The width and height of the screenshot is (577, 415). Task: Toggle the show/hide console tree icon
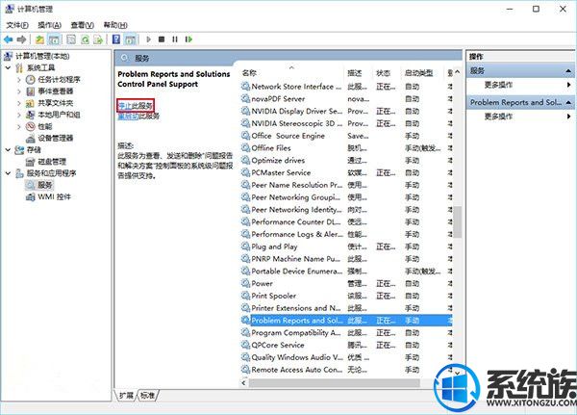tap(54, 39)
